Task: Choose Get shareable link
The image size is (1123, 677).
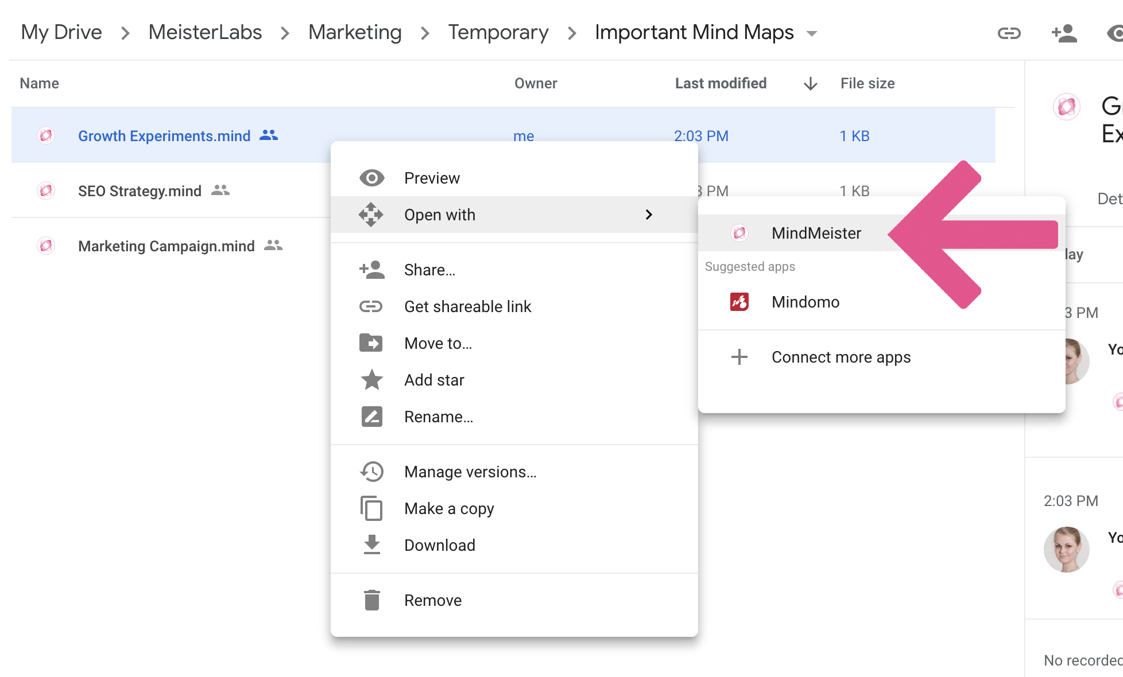Action: 514,306
